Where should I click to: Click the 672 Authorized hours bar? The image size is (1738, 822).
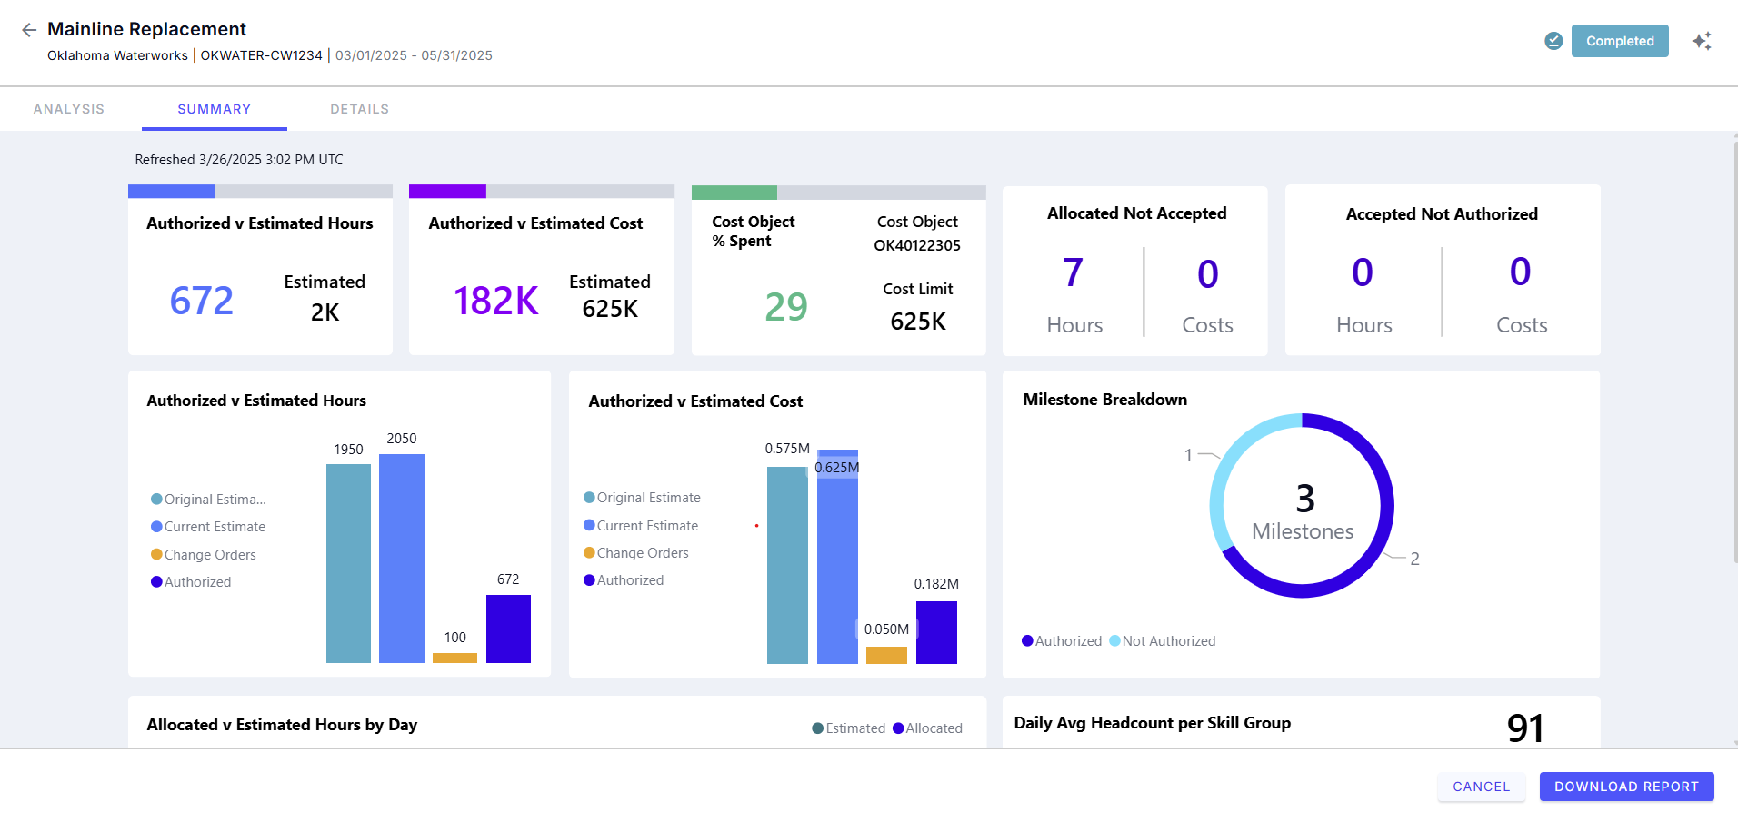(508, 629)
